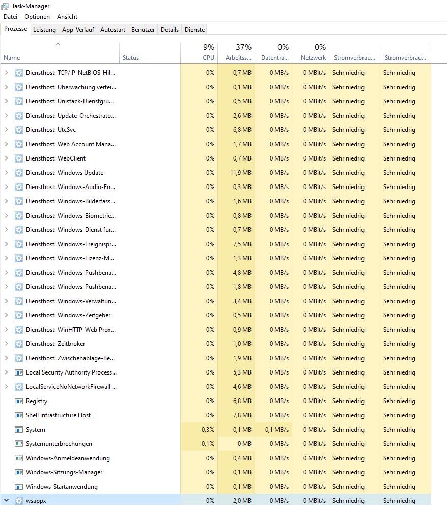Viewport: 447px width, 507px height.
Task: Expand Diensthost: Zeitbroker row
Action: pos(6,344)
